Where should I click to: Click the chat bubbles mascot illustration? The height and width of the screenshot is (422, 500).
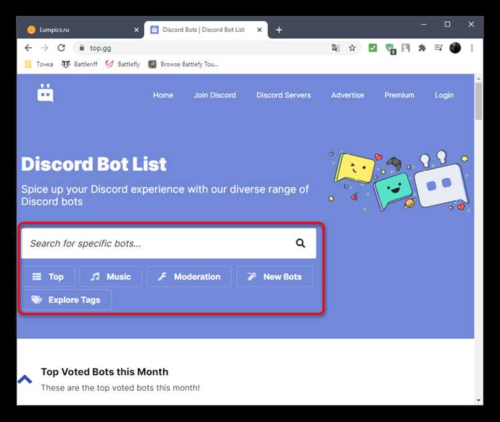click(399, 180)
